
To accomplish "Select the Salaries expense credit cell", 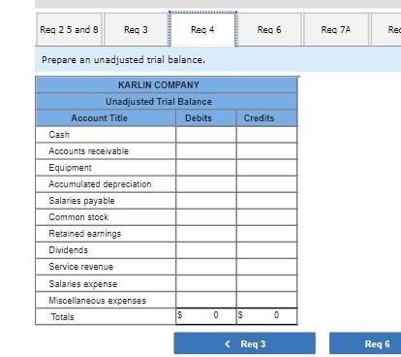I will [266, 283].
